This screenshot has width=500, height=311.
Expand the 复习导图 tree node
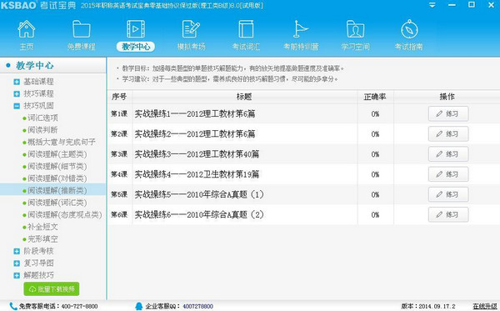point(17,263)
